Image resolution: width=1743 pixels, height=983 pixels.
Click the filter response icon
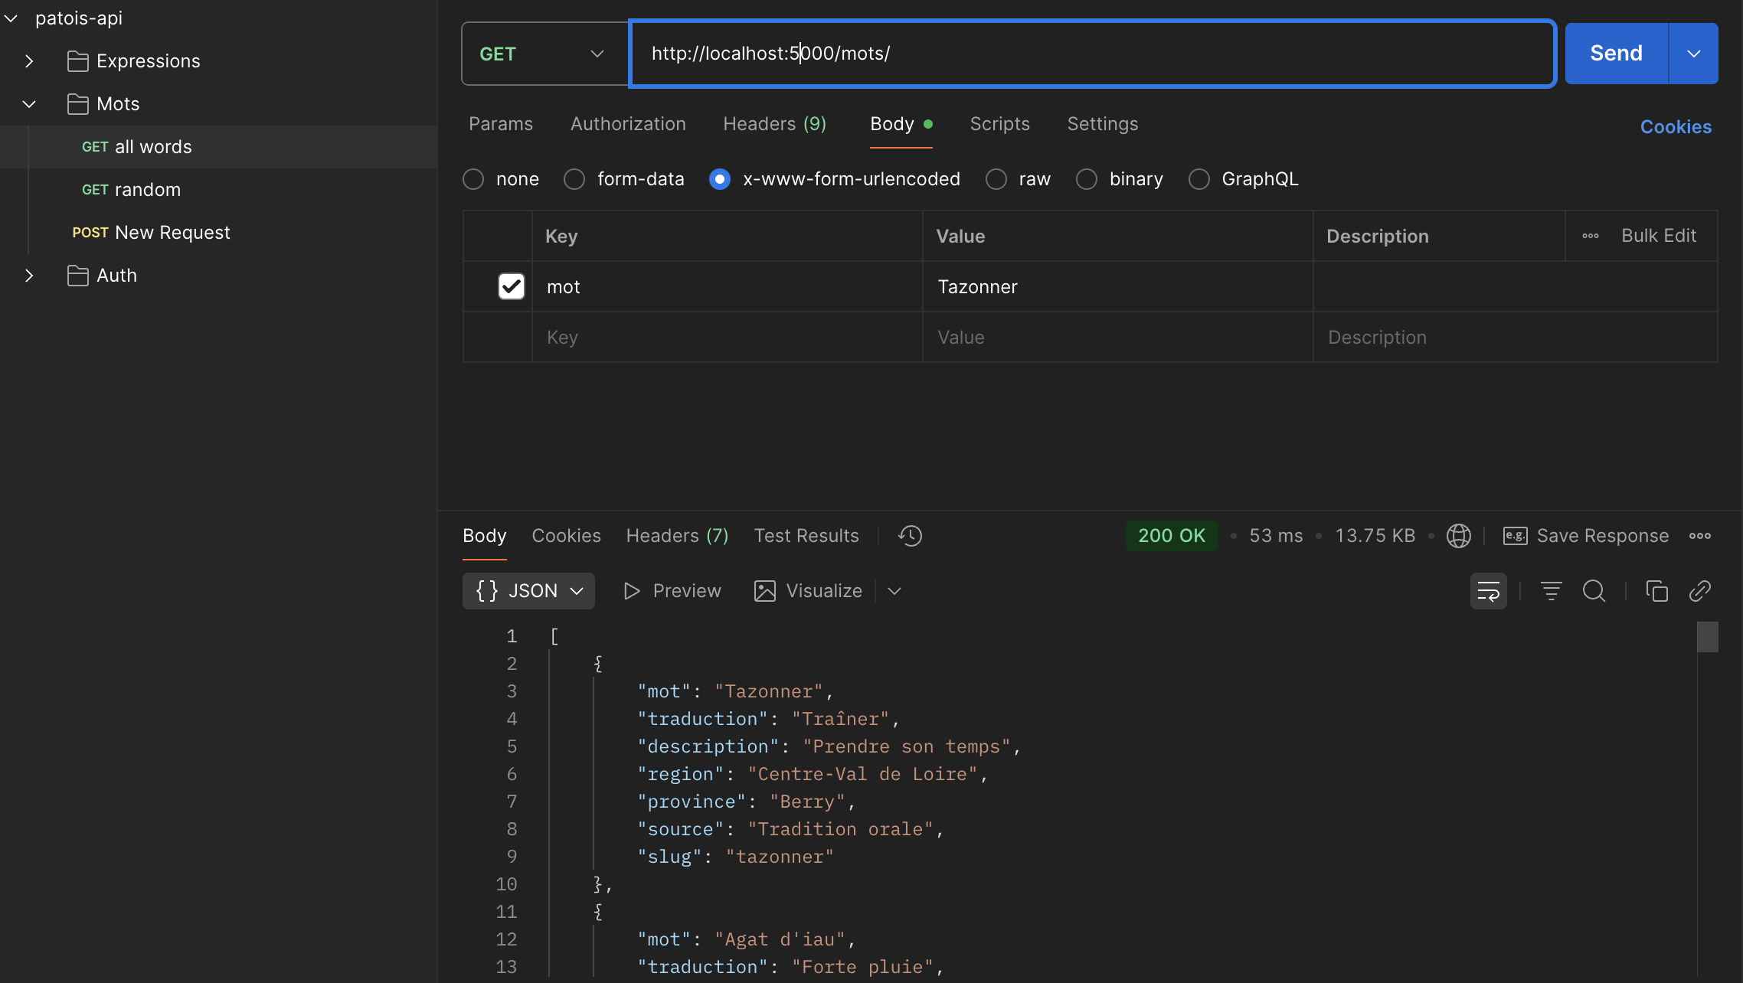[1551, 591]
